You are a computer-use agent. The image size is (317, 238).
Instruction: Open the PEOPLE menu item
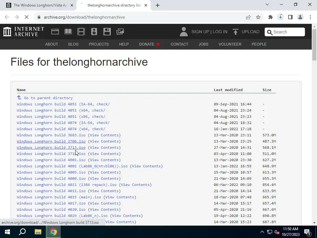(259, 44)
